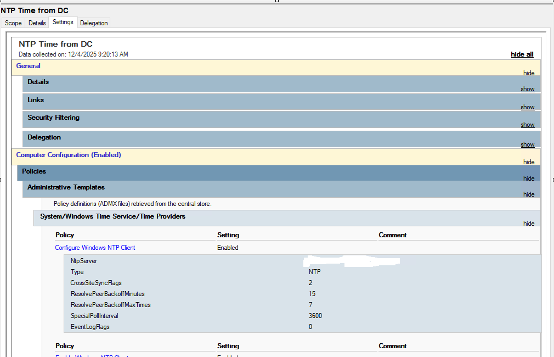
Task: Select the SpecialPollInterval value 3600
Action: (315, 316)
